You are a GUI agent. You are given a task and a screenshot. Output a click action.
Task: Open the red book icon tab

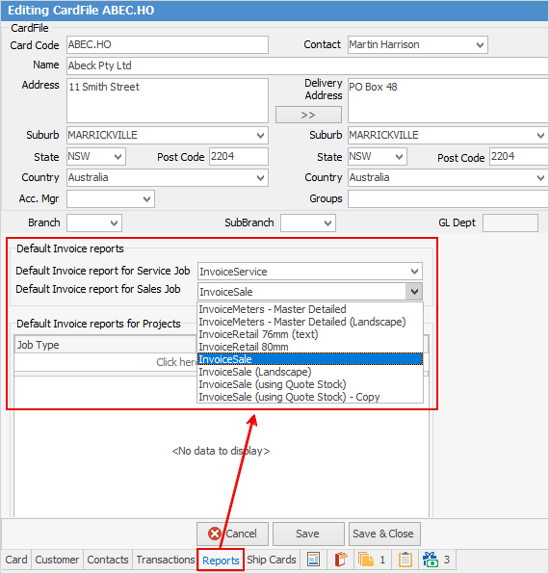(341, 560)
